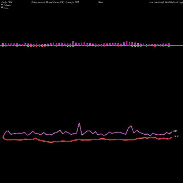
Task: Select the 'Price' legend label
Action: (6, 8)
